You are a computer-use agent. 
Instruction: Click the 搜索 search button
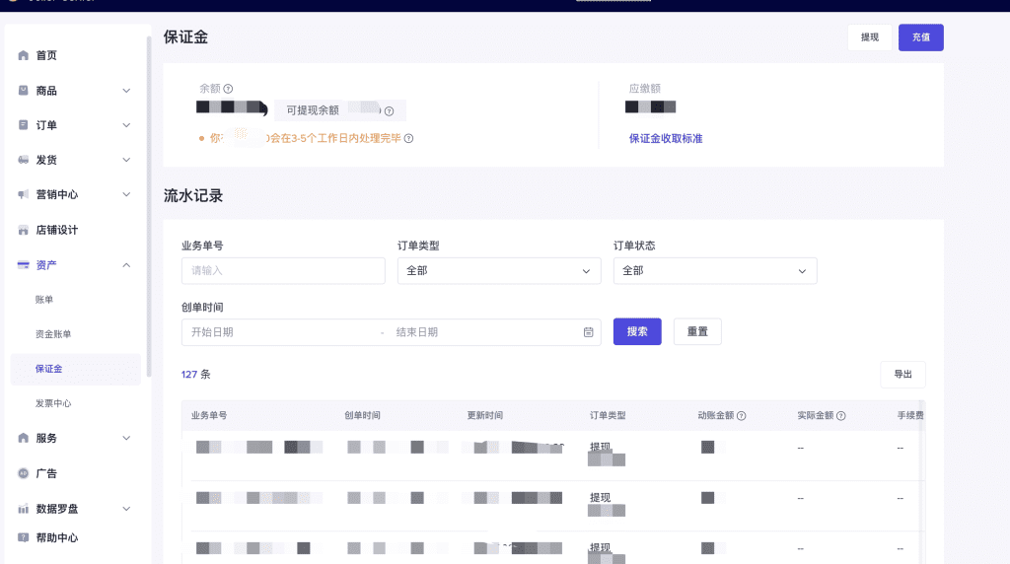pos(637,331)
